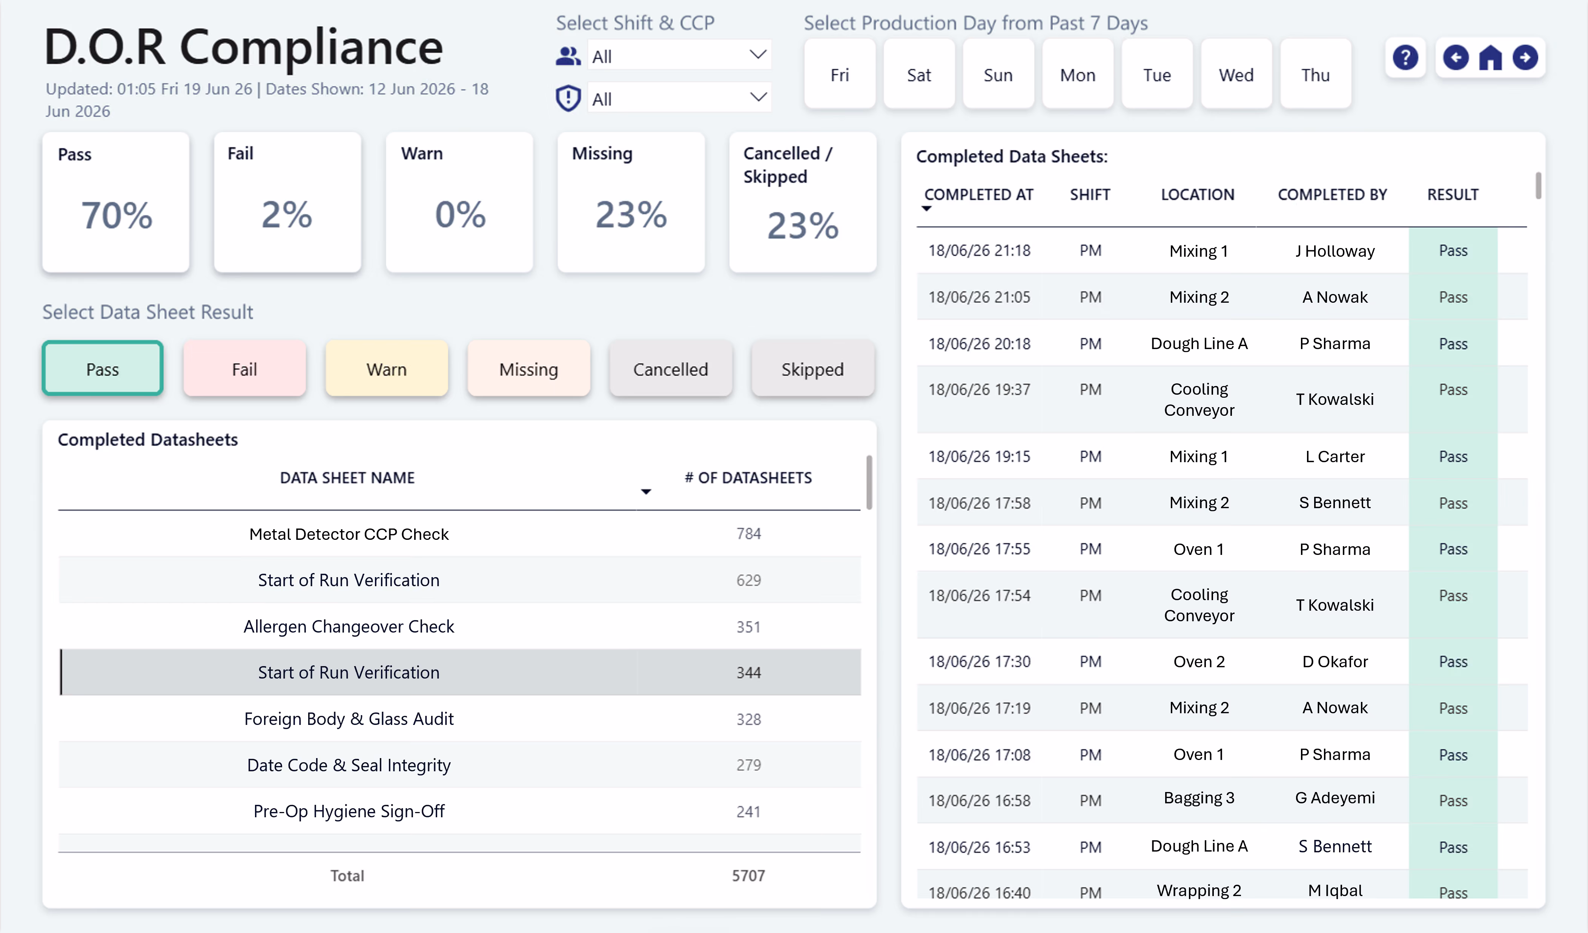Toggle the Warn result filter

point(386,369)
